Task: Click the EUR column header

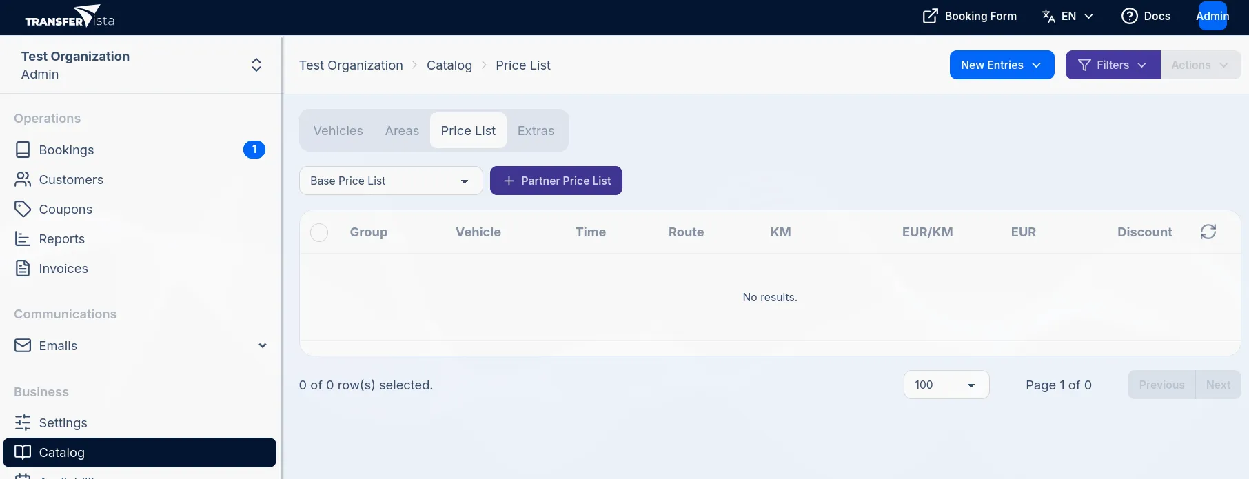Action: [x=1024, y=232]
